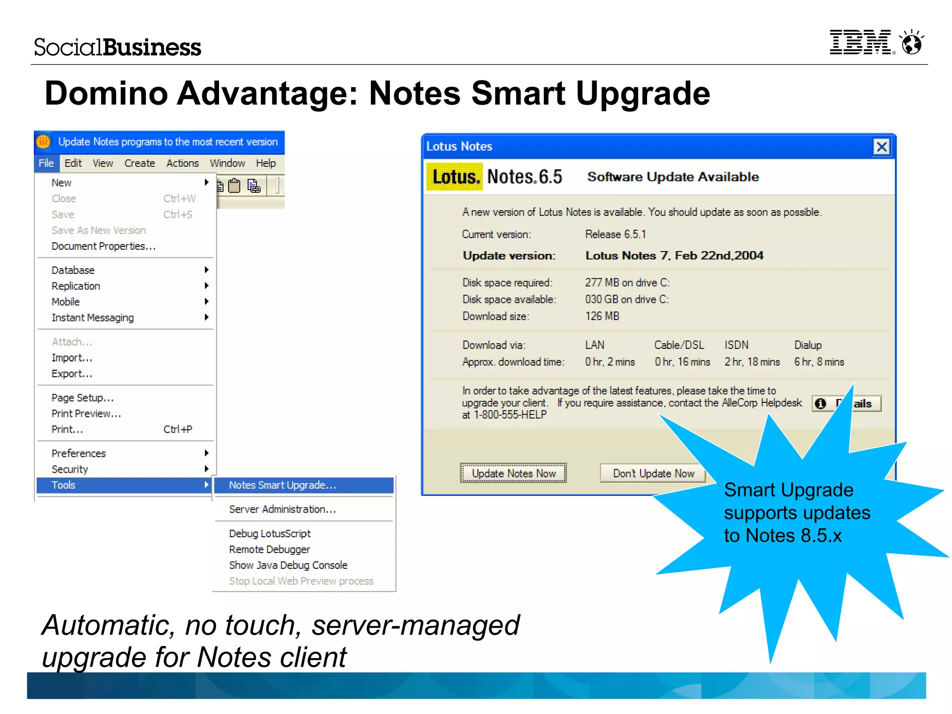Click the '6 hr, 8 mins' Dialup time
The width and height of the screenshot is (952, 714).
point(819,361)
